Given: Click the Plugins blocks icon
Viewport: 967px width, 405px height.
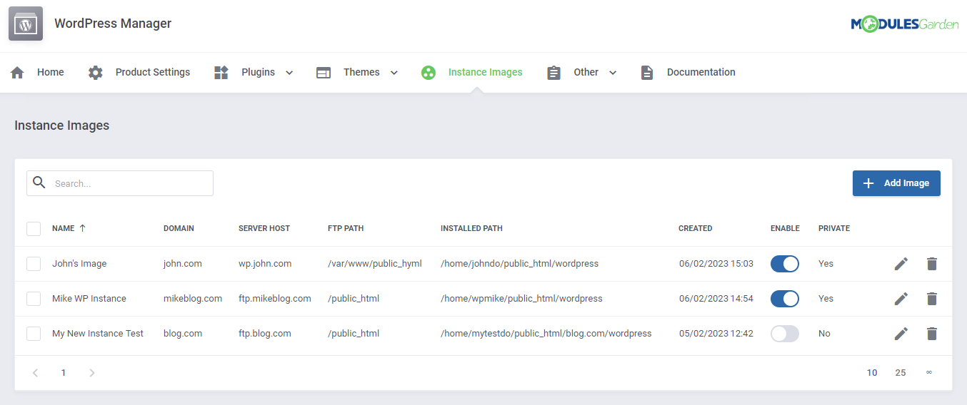Looking at the screenshot, I should (x=221, y=73).
